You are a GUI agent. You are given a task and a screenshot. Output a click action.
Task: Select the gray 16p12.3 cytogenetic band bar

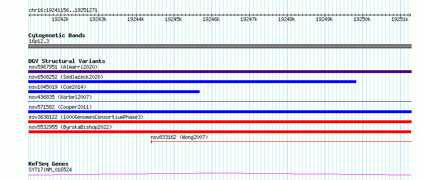tap(220, 46)
